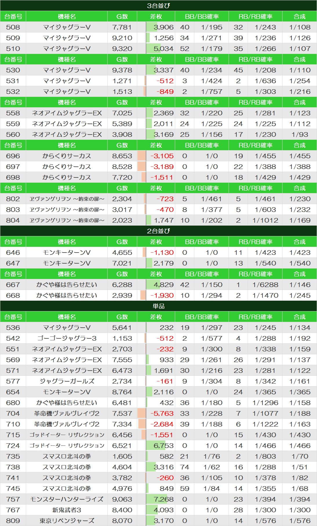Click the 単品 section header
This screenshot has width=317, height=526.
click(x=158, y=306)
